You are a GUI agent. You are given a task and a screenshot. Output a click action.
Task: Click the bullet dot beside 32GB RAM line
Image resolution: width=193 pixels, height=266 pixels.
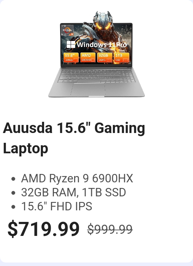pyautogui.click(x=13, y=193)
